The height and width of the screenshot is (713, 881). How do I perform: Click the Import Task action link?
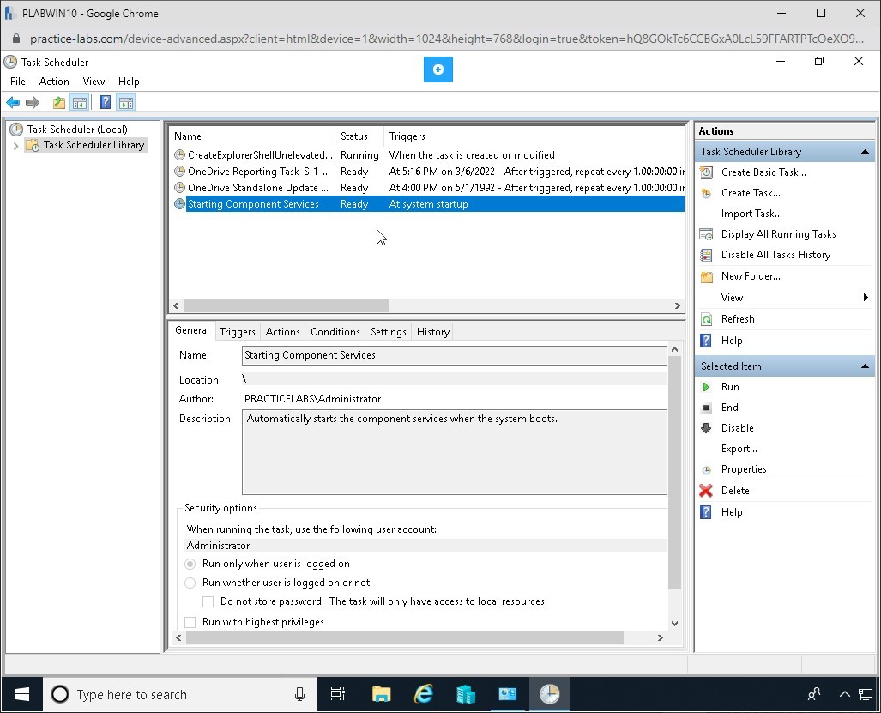(x=751, y=214)
